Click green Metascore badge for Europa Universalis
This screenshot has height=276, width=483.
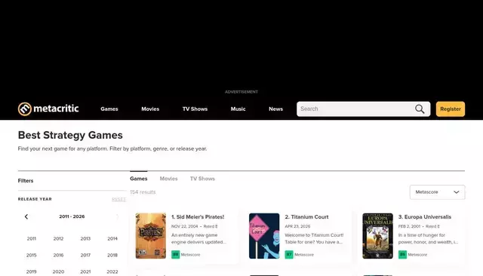point(402,254)
